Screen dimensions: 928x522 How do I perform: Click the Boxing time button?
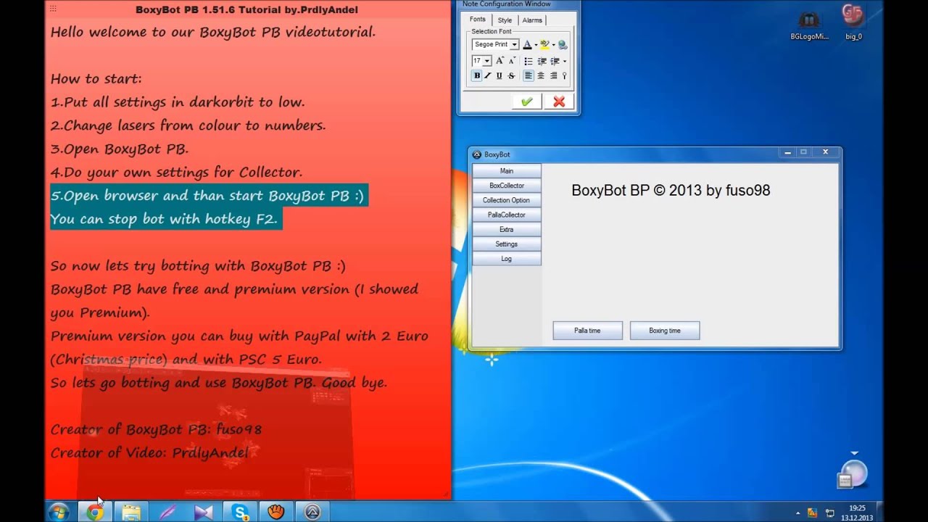[665, 331]
